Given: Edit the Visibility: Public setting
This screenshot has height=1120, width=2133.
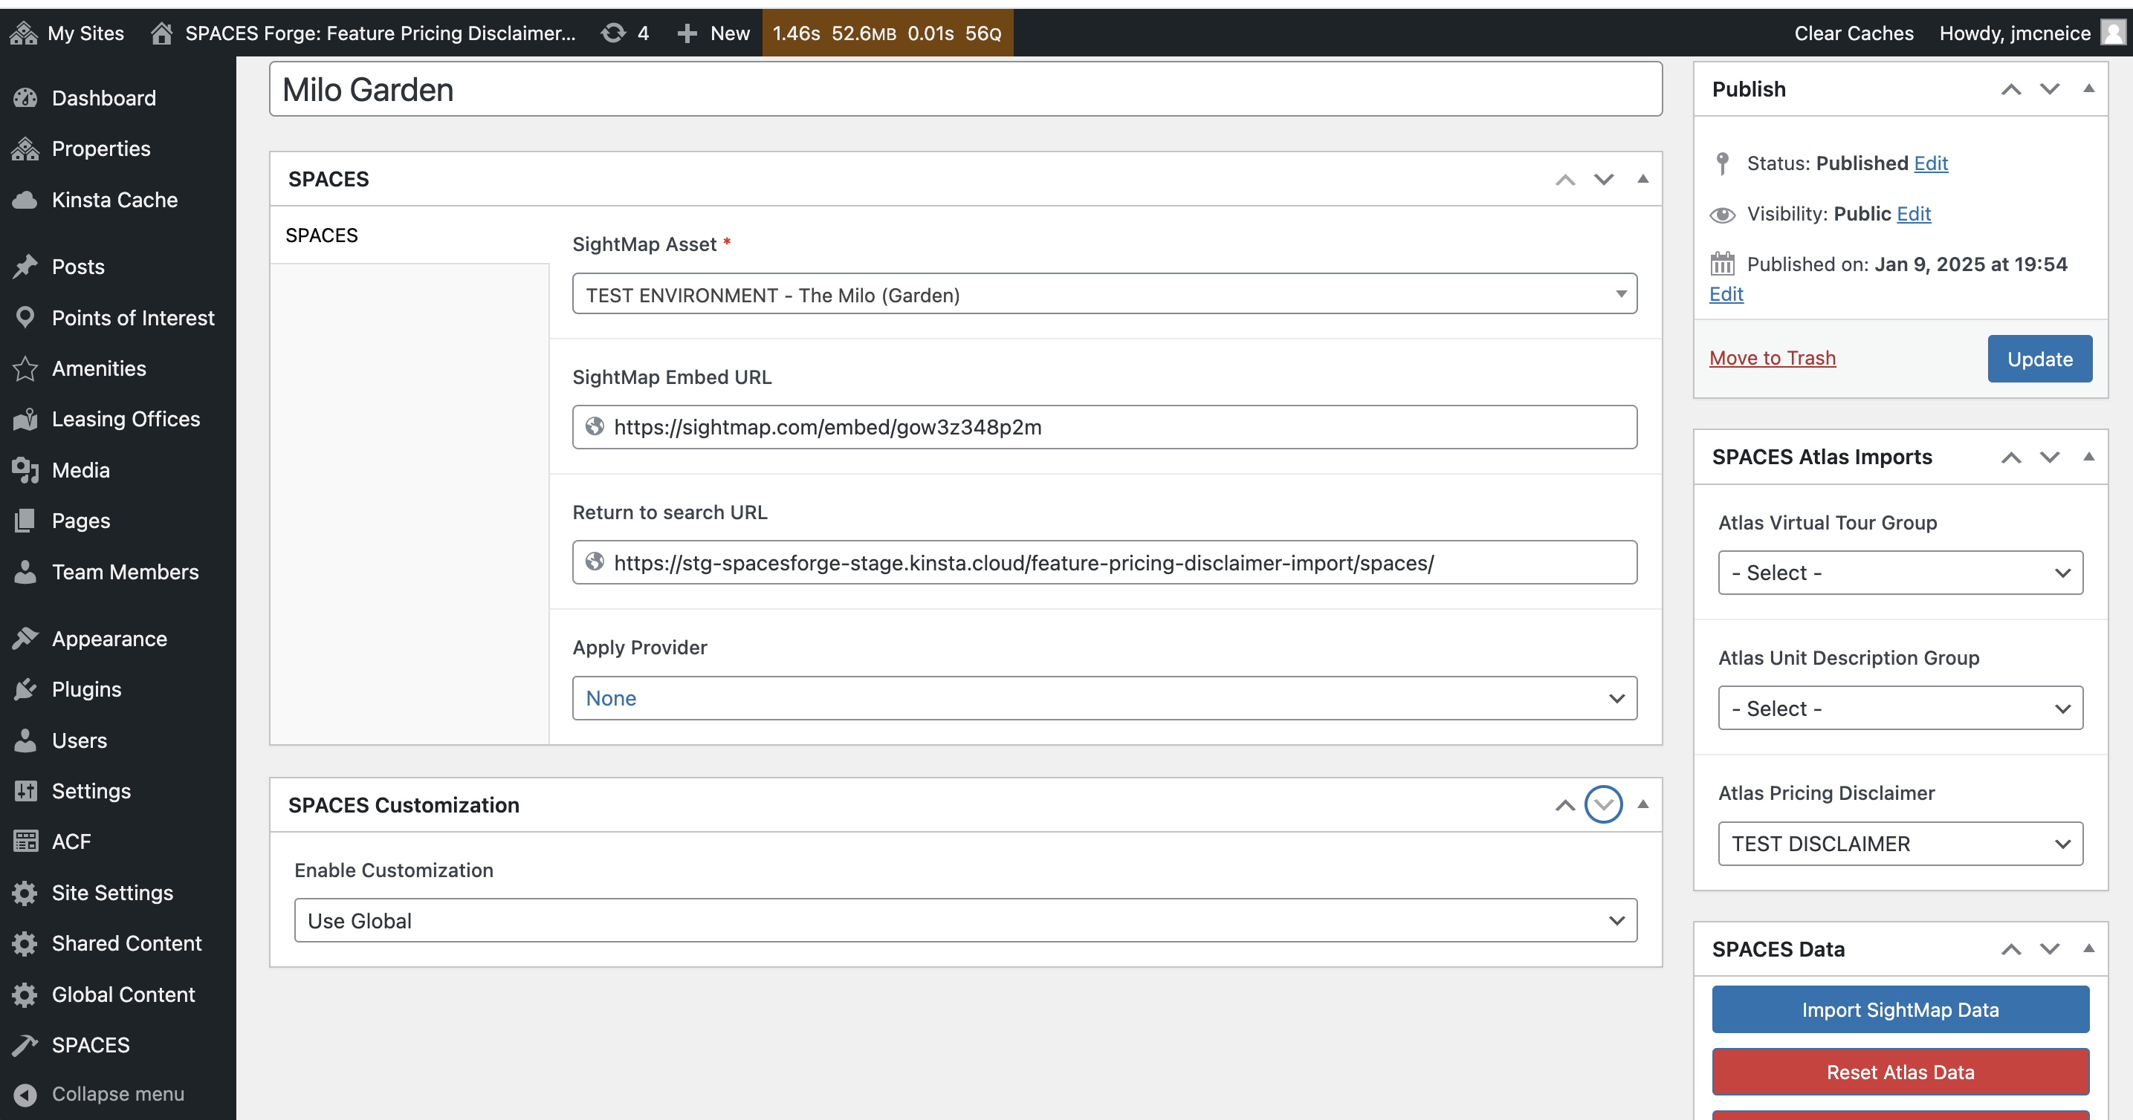Looking at the screenshot, I should 1914,213.
